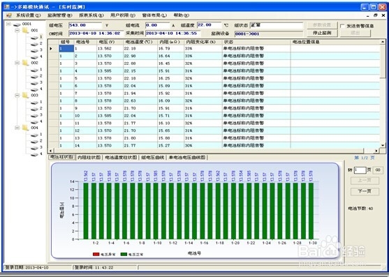Enable the 发送告警信息 checkbox
This screenshot has width=389, height=277.
342,26
